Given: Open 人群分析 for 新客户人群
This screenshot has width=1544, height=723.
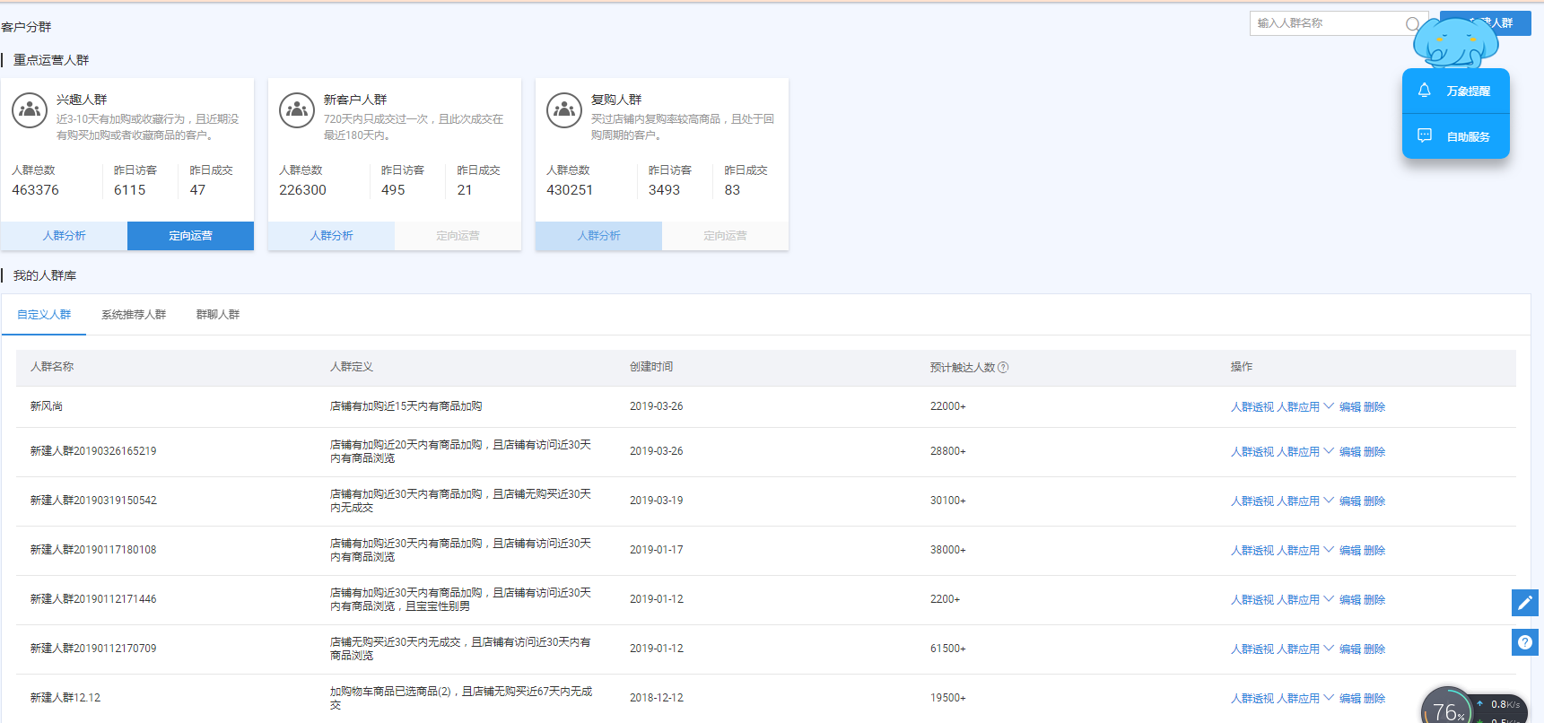Looking at the screenshot, I should [331, 236].
